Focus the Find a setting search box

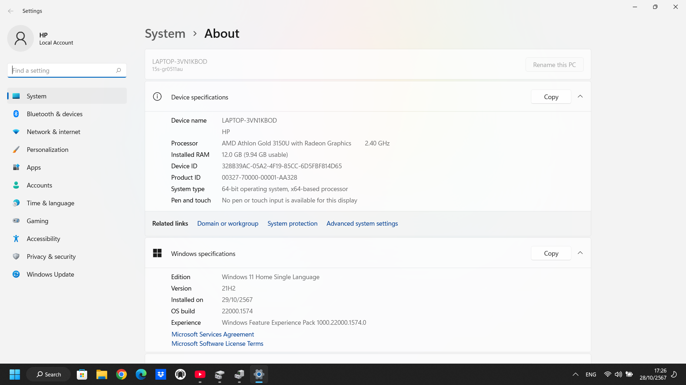tap(67, 70)
